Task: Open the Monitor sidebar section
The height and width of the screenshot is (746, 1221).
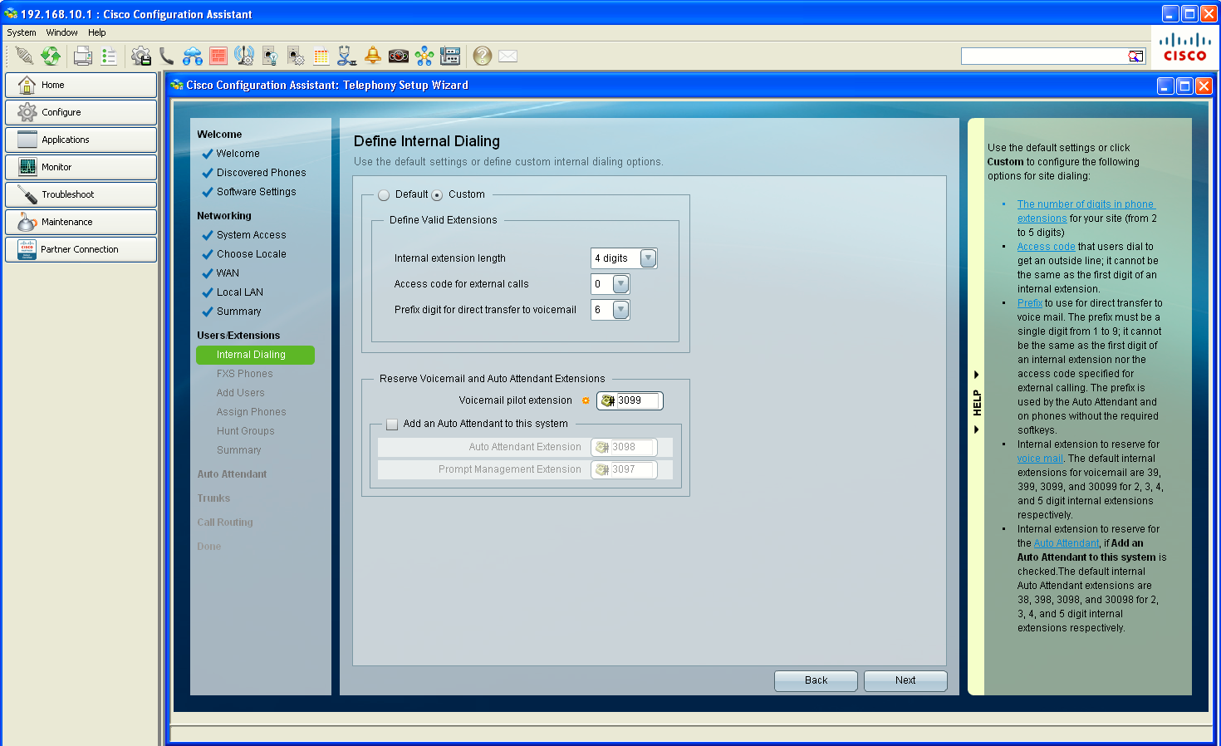Action: 81,167
